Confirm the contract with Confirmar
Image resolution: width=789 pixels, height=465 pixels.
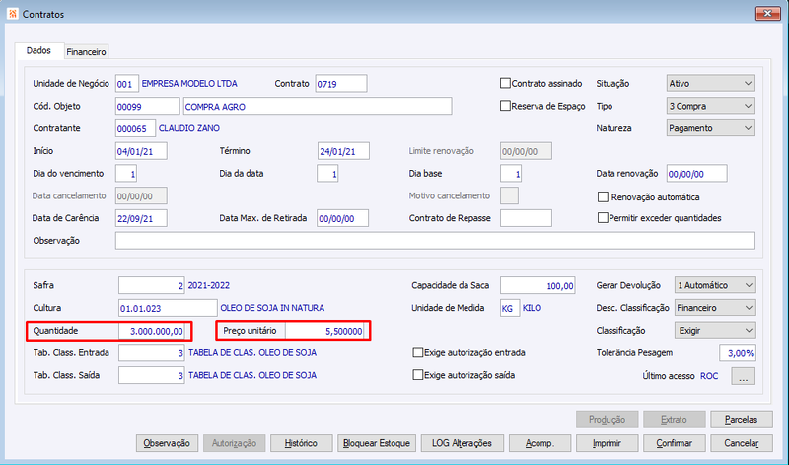[x=675, y=443]
